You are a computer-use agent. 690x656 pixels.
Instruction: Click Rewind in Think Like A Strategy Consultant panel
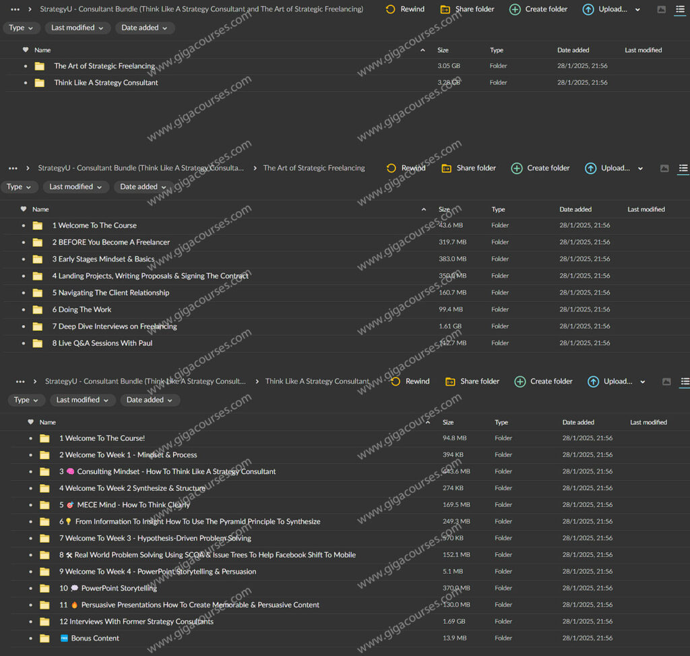(x=410, y=382)
